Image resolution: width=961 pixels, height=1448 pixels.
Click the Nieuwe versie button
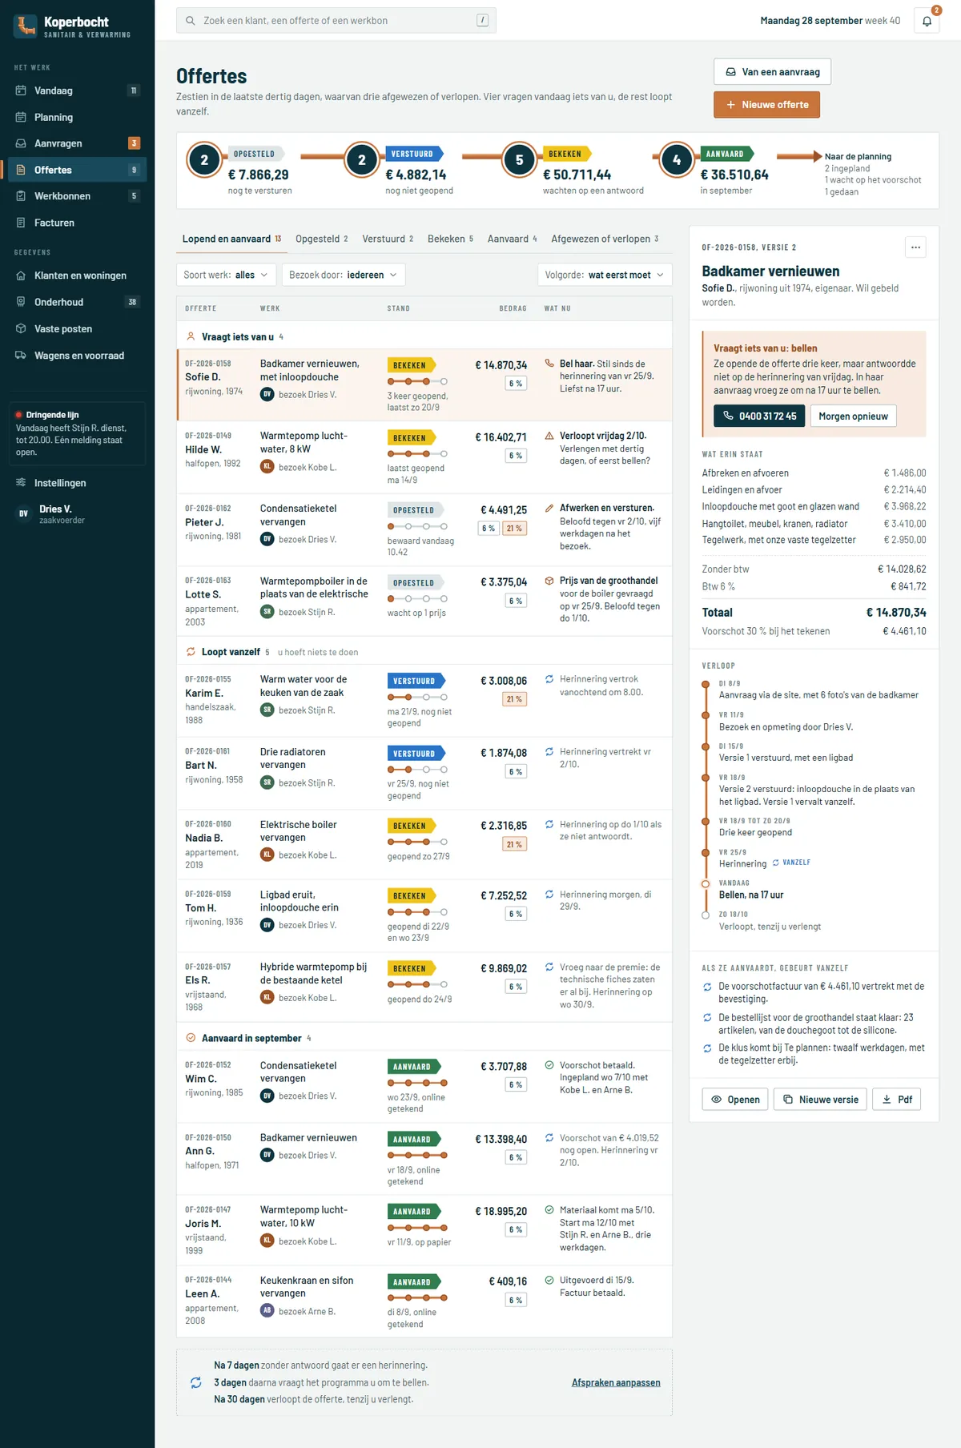click(x=820, y=1100)
